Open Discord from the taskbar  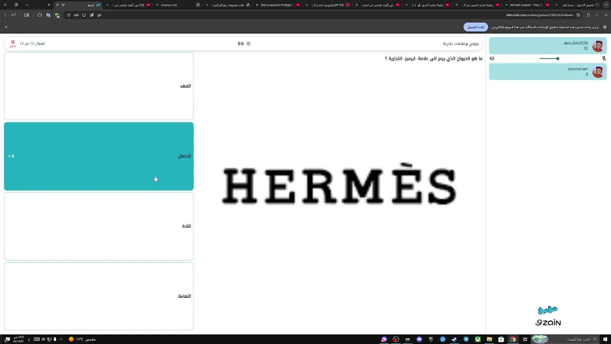point(419,339)
